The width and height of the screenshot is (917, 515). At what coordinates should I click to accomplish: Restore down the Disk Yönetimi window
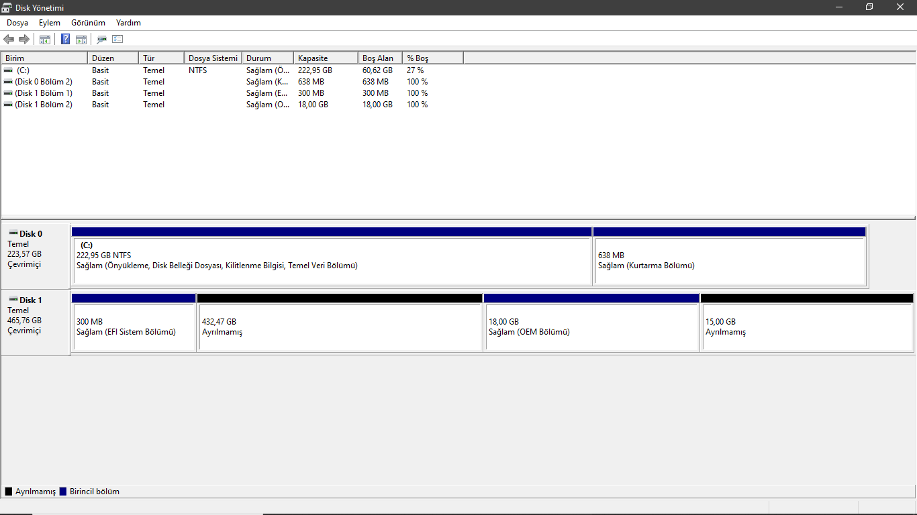click(869, 7)
